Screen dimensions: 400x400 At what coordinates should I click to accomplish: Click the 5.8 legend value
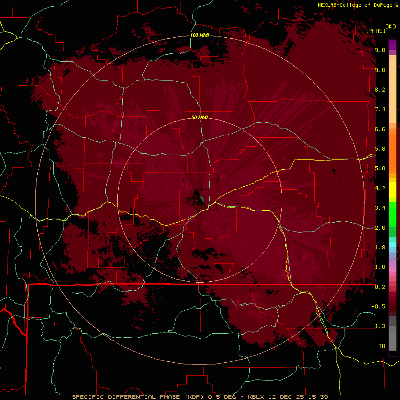pyautogui.click(x=380, y=149)
